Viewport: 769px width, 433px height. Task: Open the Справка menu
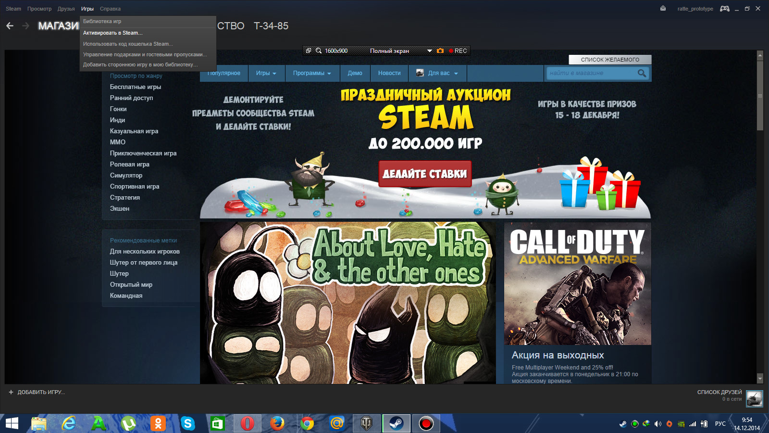click(110, 9)
